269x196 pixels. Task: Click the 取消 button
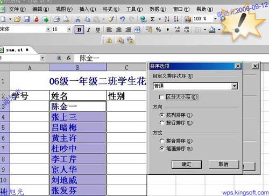pyautogui.click(x=224, y=164)
